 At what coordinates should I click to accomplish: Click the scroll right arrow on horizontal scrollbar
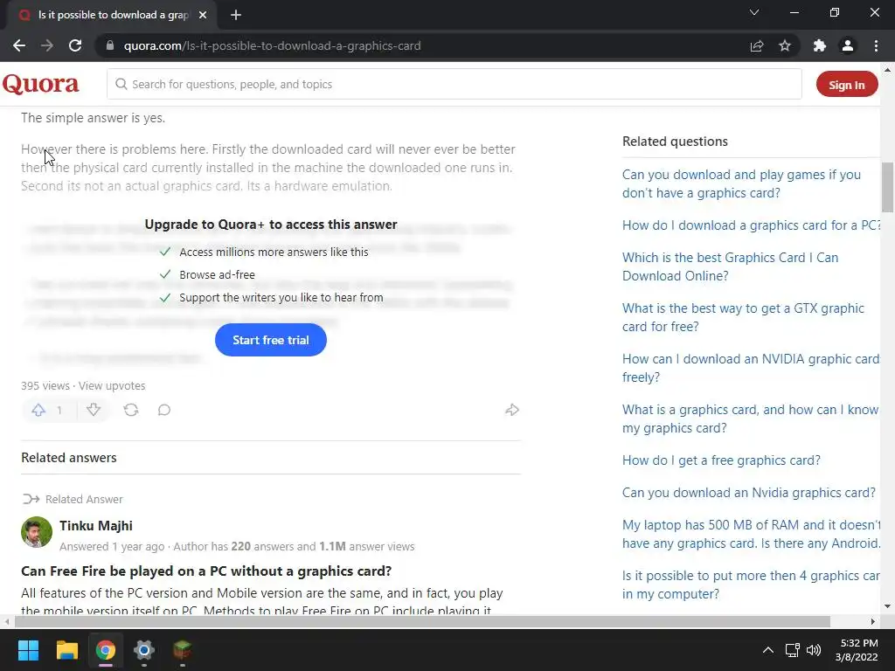point(873,621)
